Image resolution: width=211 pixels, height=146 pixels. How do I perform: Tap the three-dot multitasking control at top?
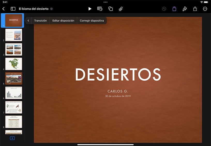pyautogui.click(x=106, y=2)
